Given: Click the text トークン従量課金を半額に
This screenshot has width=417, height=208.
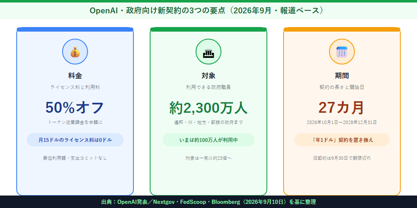Looking at the screenshot, I should click(x=75, y=122).
